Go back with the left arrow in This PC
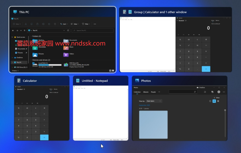This screenshot has width=241, height=153. tap(13, 30)
